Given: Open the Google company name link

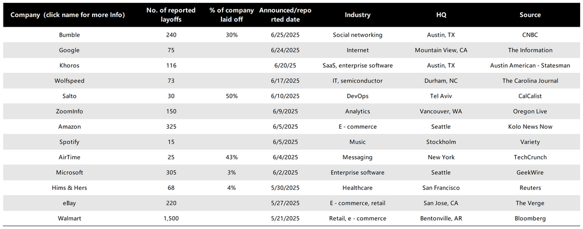Looking at the screenshot, I should [x=69, y=50].
